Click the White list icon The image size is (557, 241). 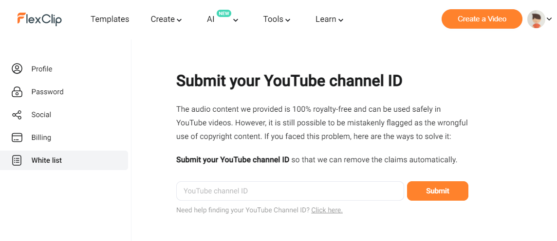pos(17,160)
